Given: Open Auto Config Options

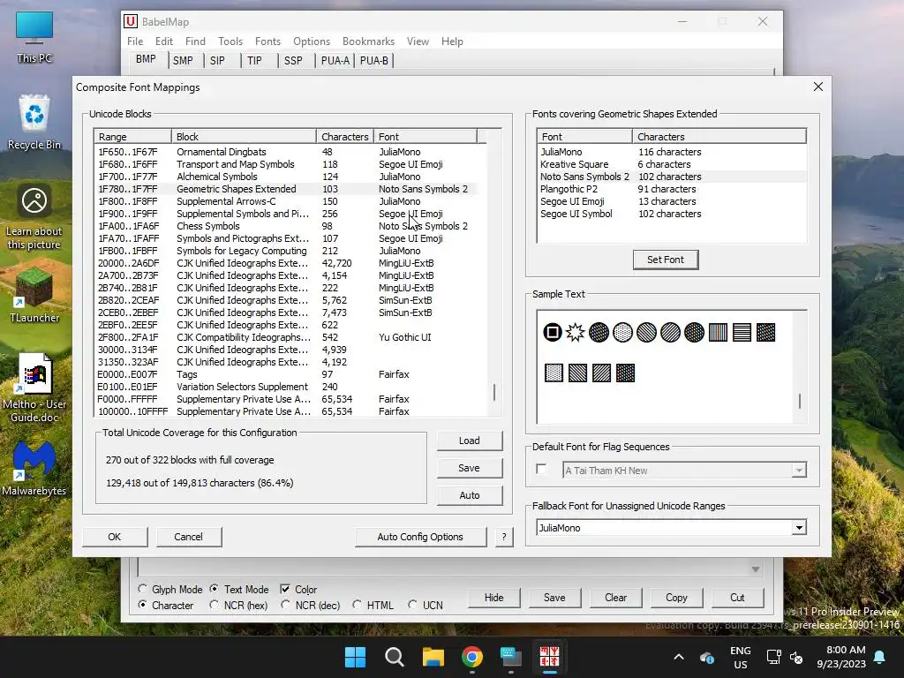Looking at the screenshot, I should click(420, 537).
